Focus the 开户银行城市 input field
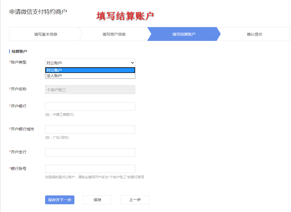 [90, 129]
